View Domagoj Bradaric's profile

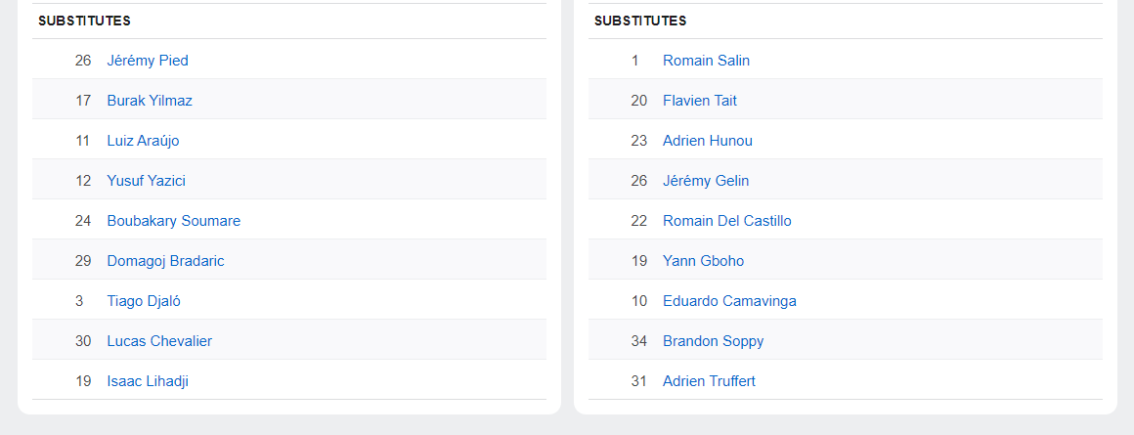pyautogui.click(x=165, y=261)
